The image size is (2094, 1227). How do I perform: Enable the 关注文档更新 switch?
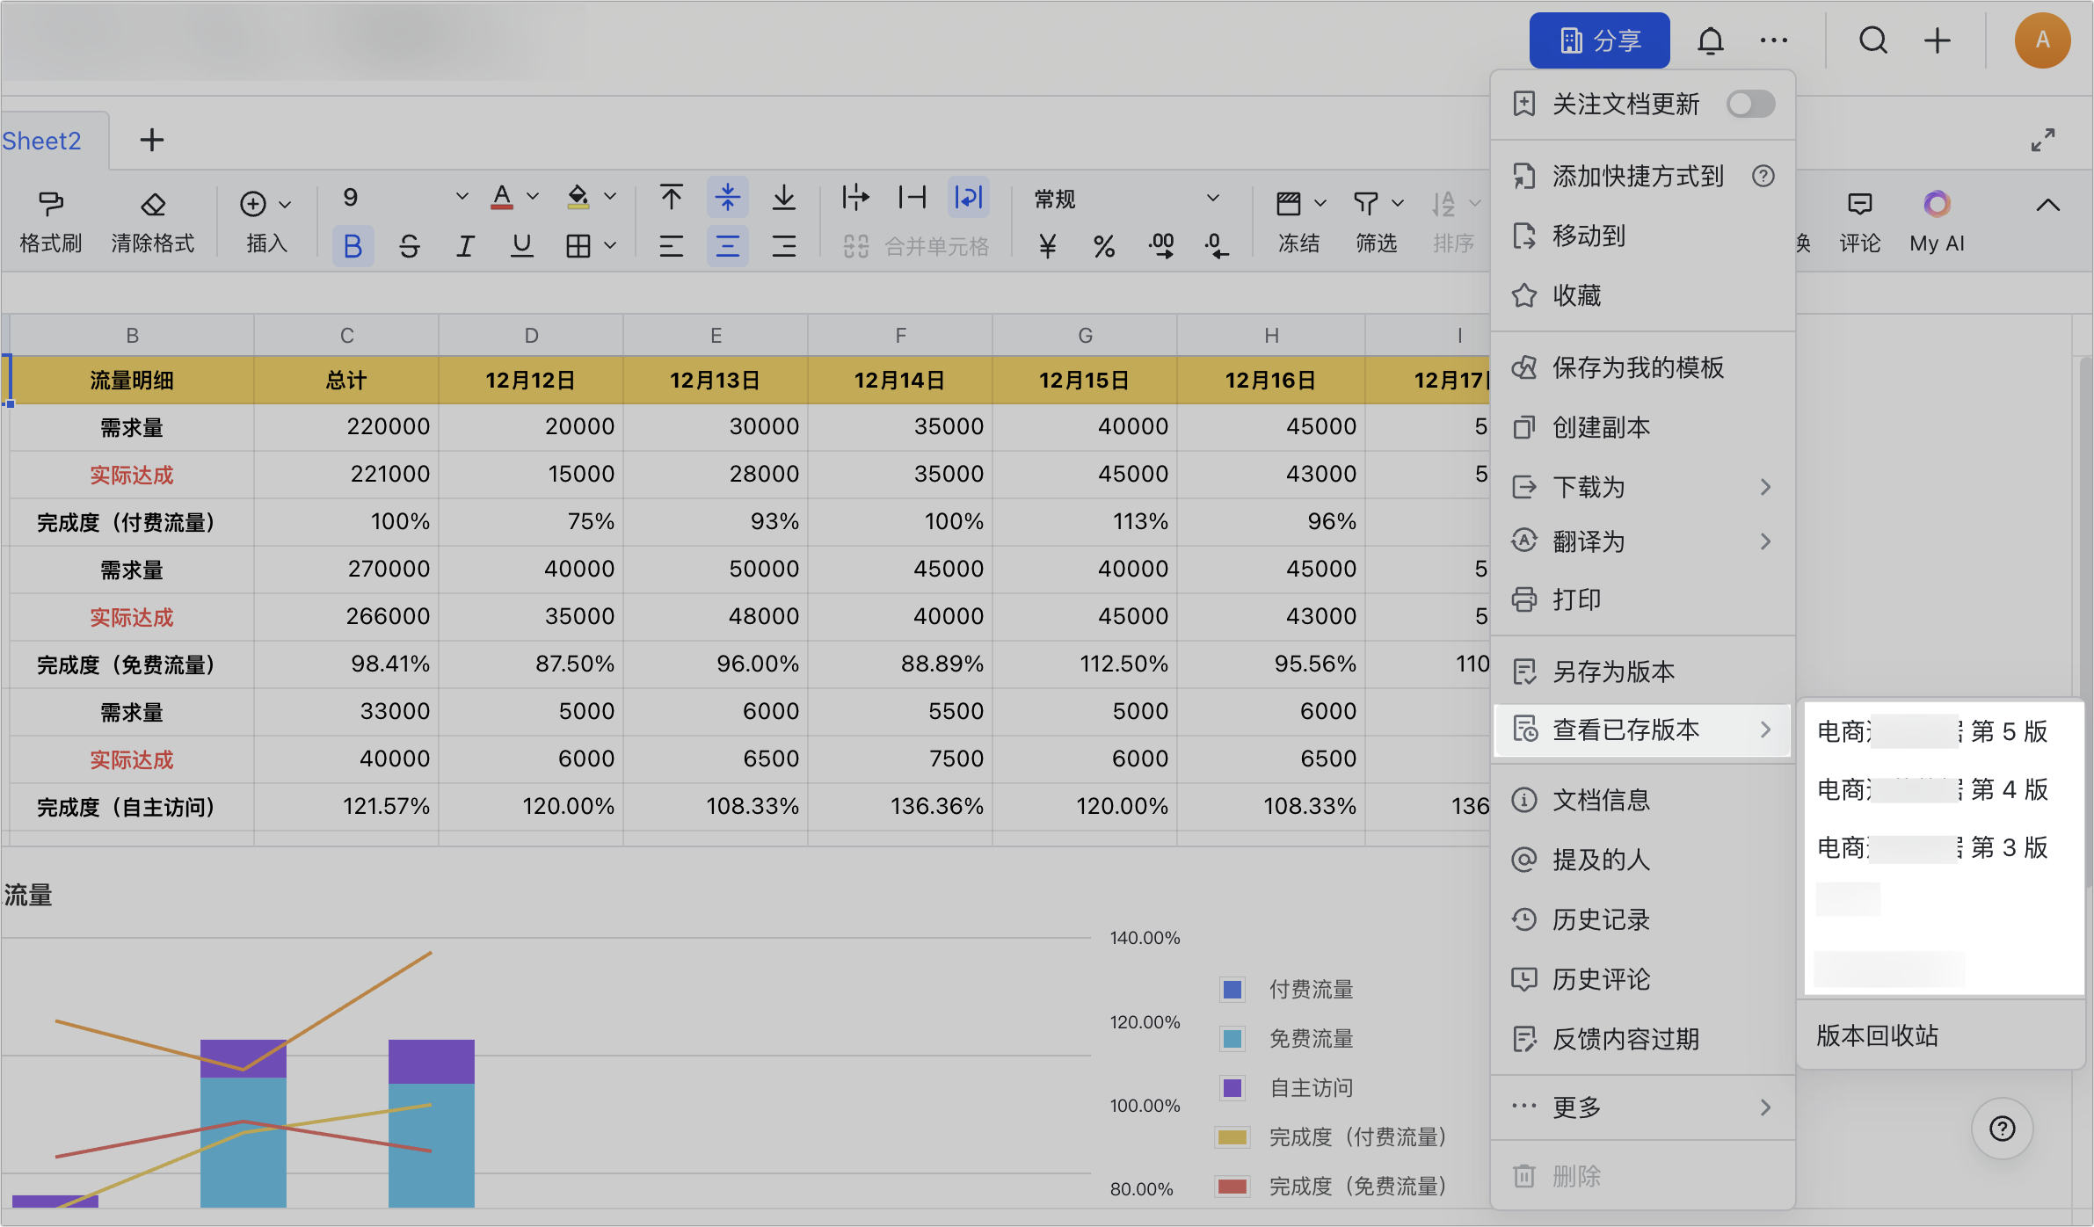pos(1749,104)
